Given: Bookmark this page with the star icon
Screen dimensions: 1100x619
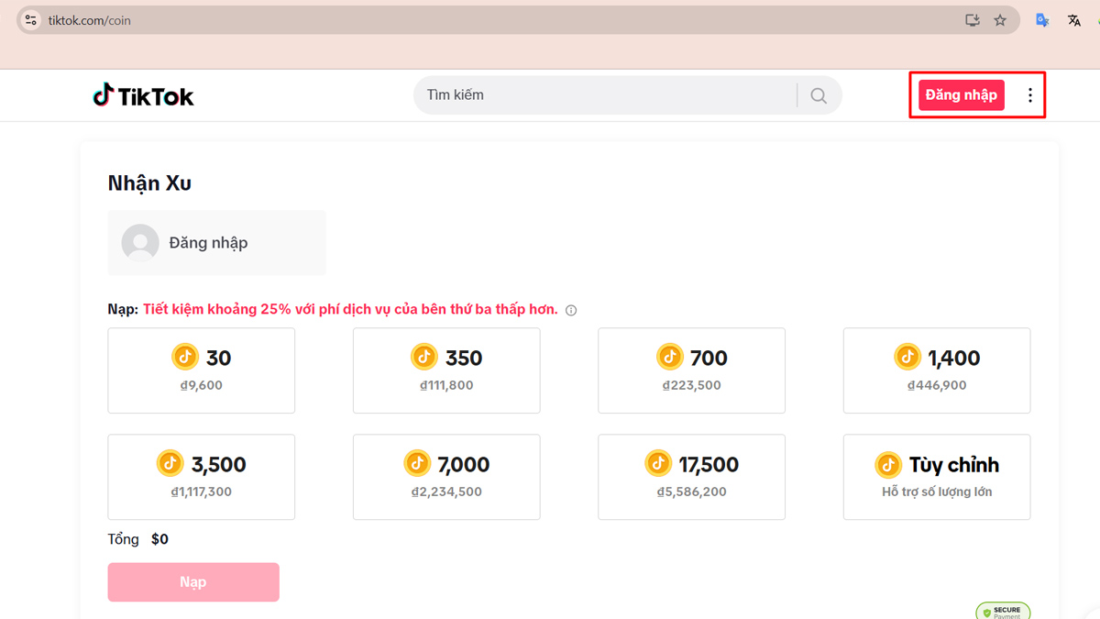Looking at the screenshot, I should coord(1000,20).
